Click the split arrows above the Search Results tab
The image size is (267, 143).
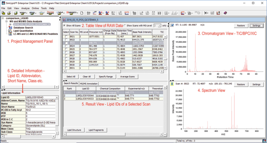coord(65,80)
